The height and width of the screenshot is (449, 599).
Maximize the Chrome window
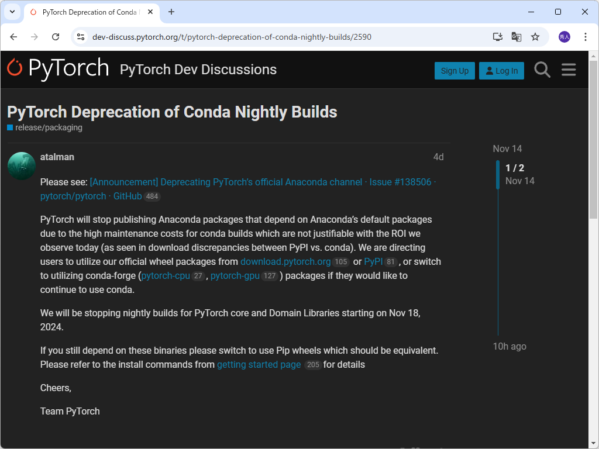(557, 12)
